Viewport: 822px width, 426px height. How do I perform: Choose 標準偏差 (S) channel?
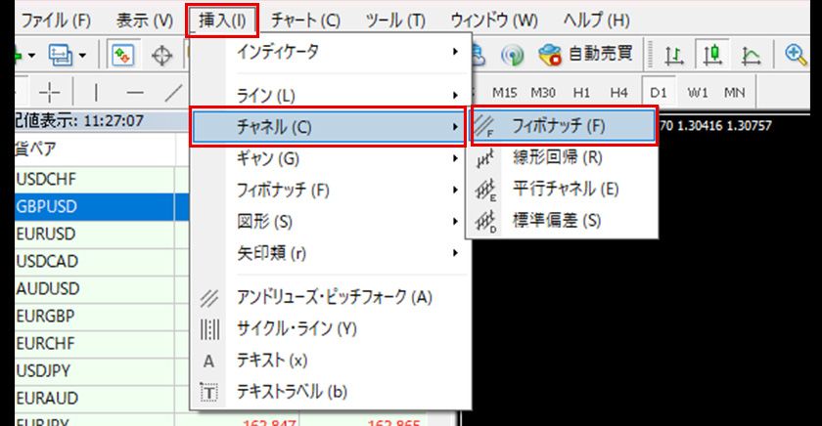[x=562, y=220]
